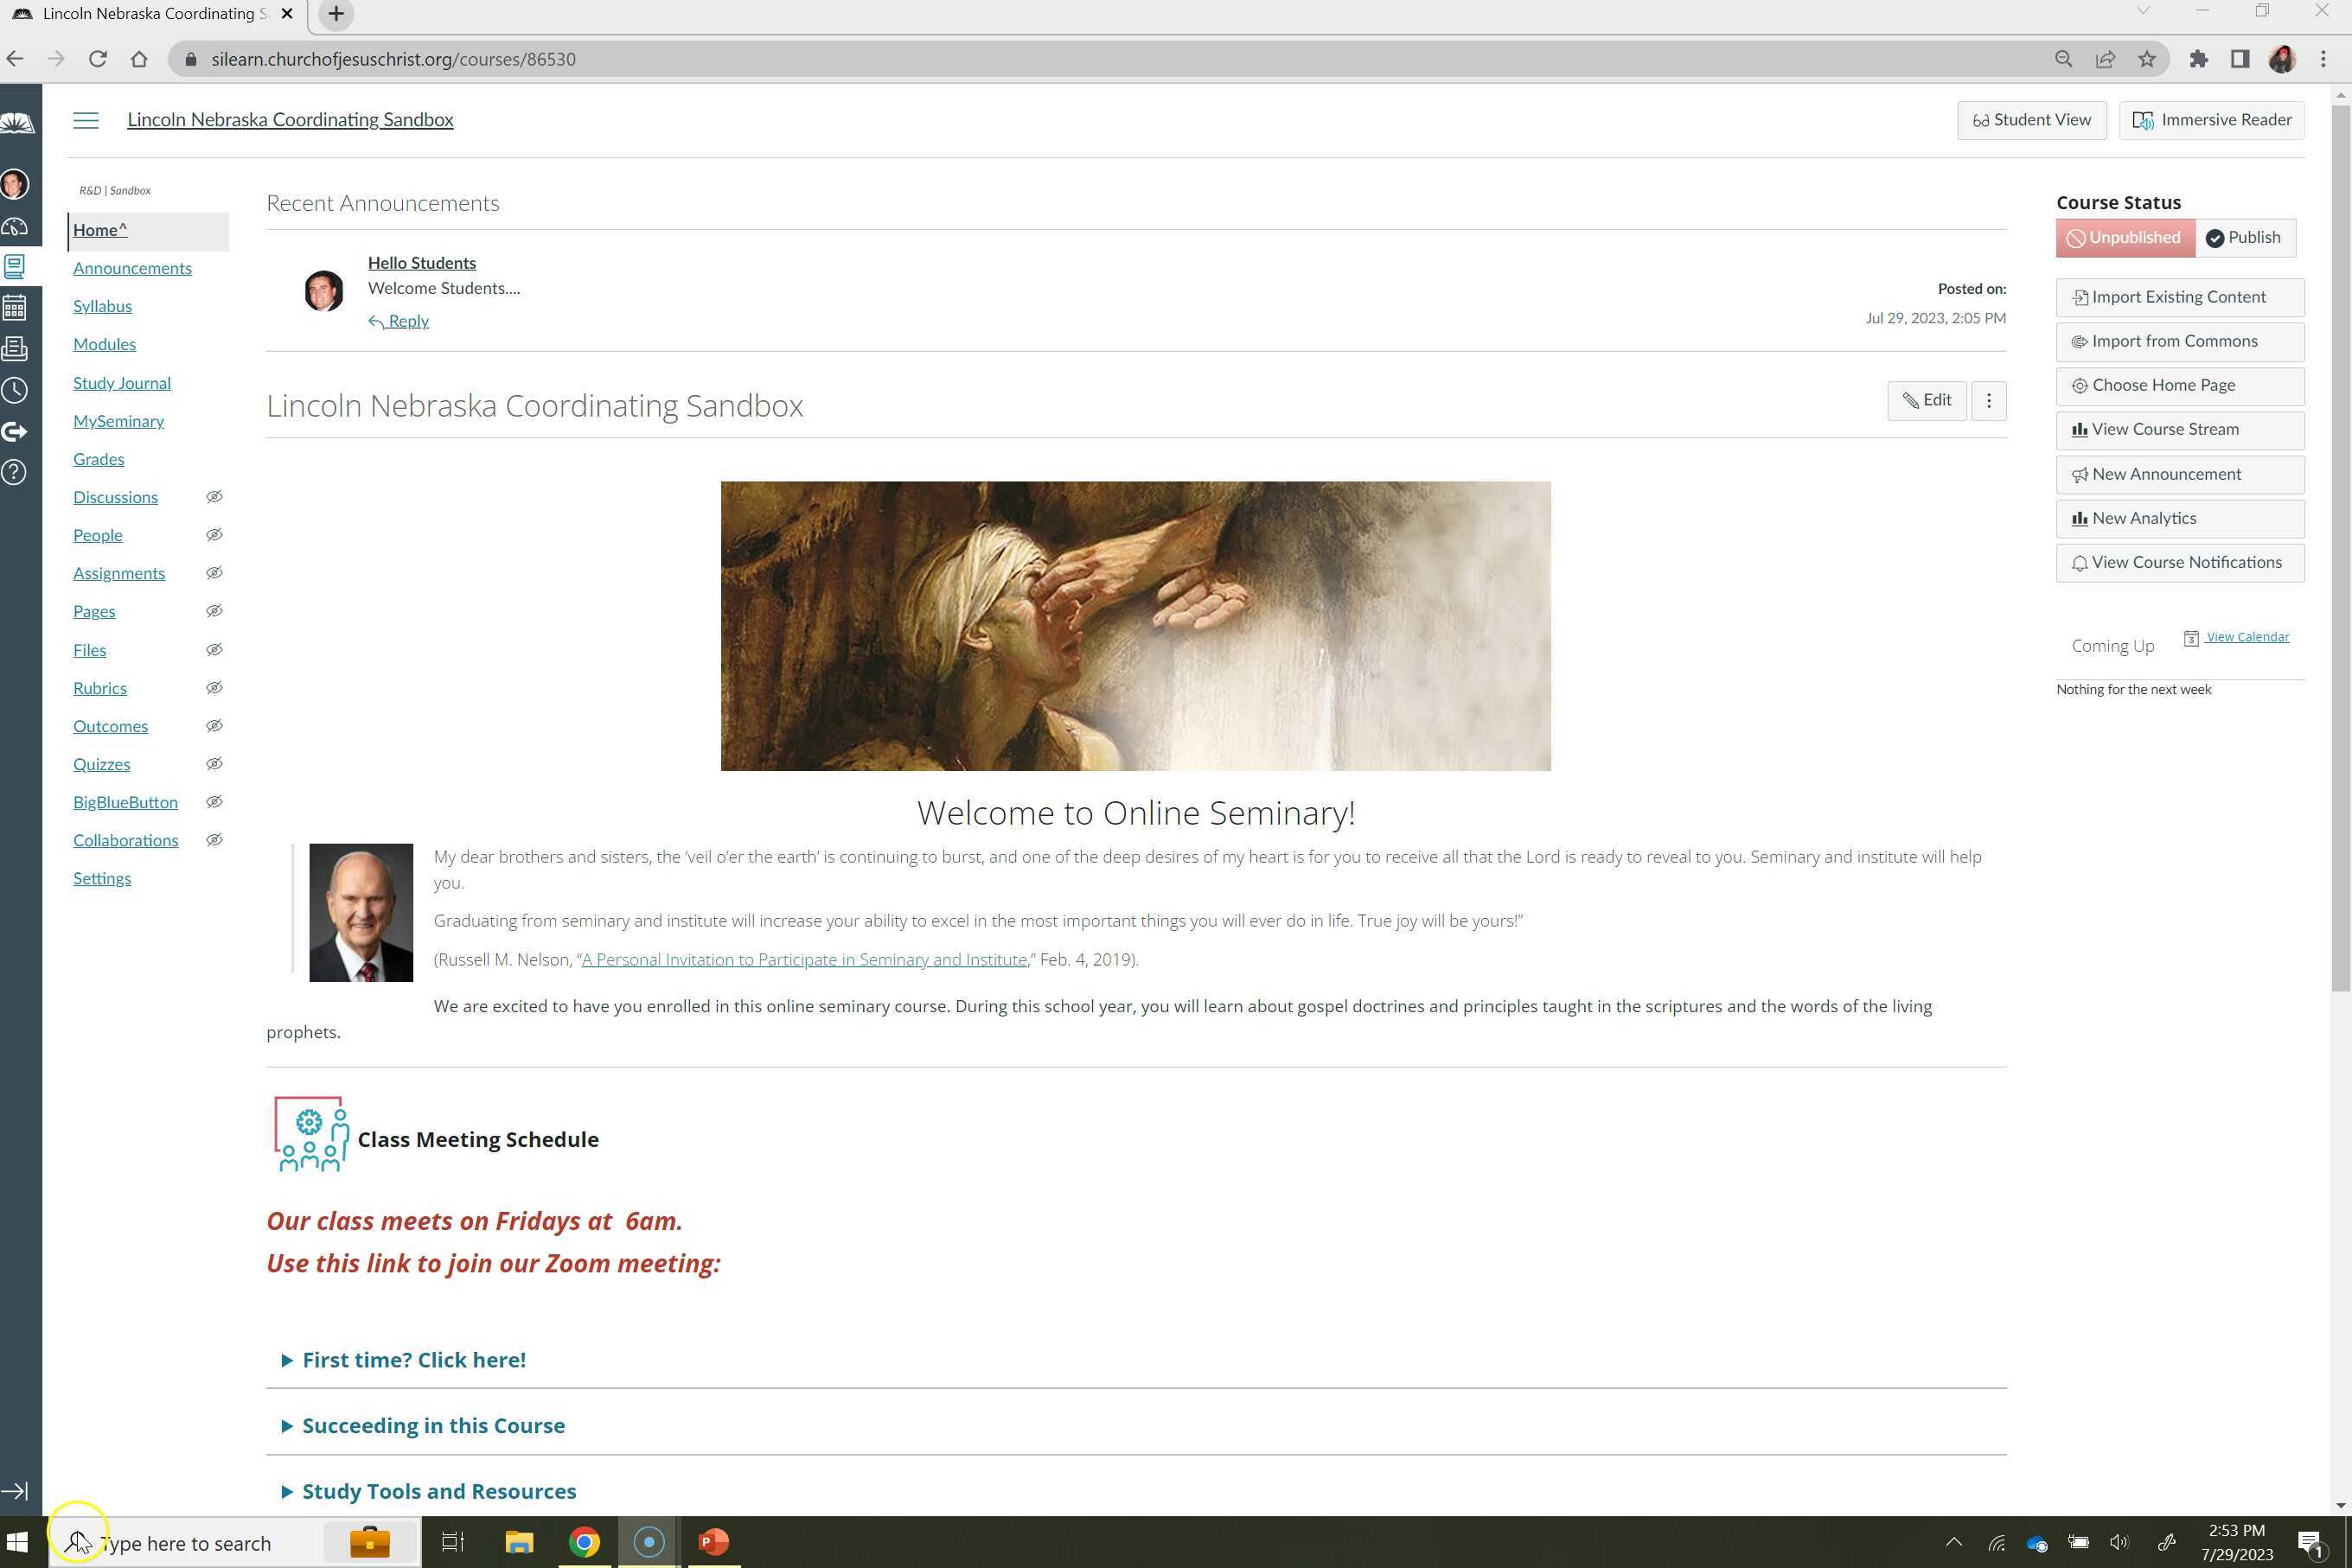Click the Publish course status button
This screenshot has height=1568, width=2352.
[2244, 238]
